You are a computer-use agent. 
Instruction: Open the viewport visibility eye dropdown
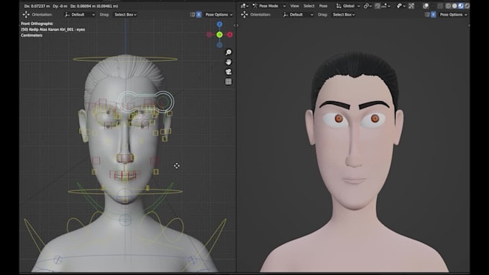coord(401,6)
